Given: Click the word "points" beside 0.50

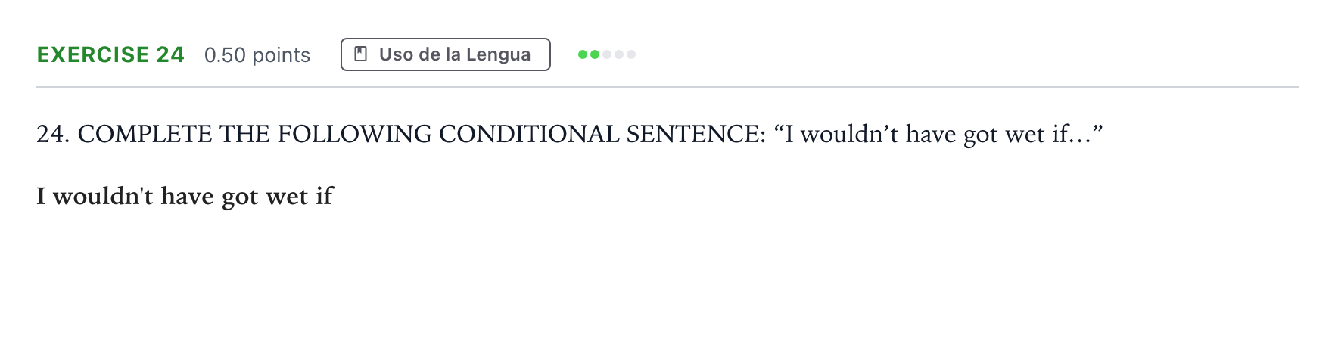Looking at the screenshot, I should tap(282, 56).
